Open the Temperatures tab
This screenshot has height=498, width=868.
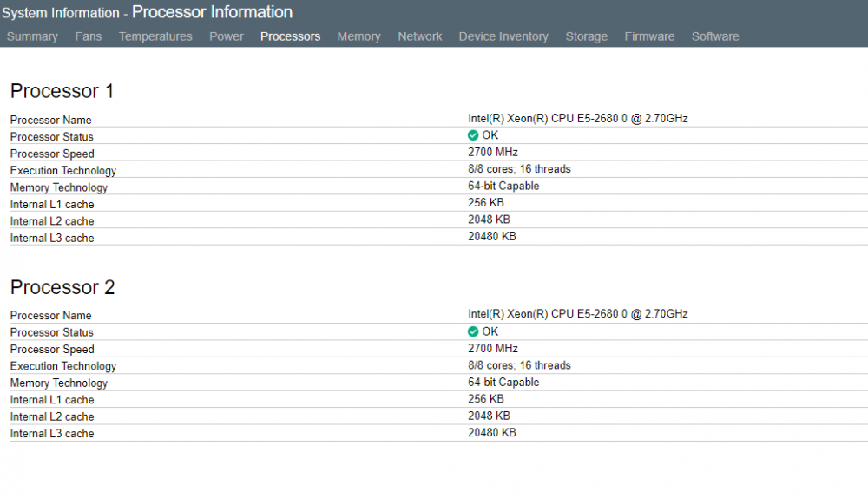pos(155,36)
